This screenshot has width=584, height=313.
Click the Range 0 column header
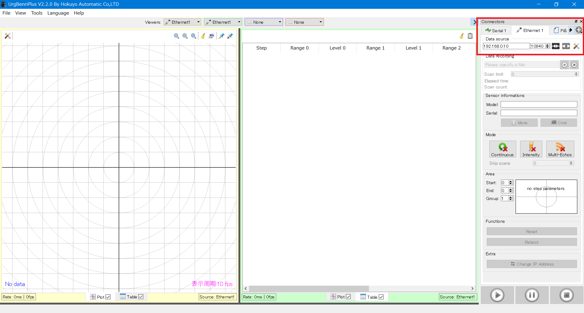[x=300, y=48]
